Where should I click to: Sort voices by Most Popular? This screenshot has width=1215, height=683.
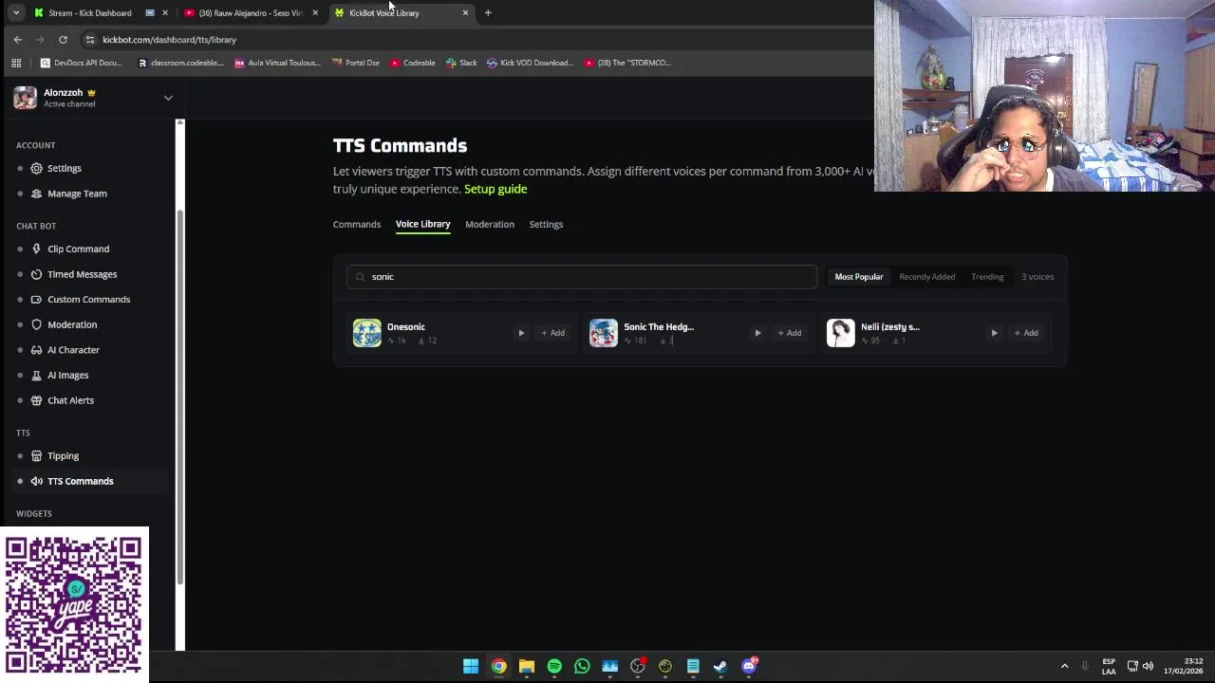[859, 277]
